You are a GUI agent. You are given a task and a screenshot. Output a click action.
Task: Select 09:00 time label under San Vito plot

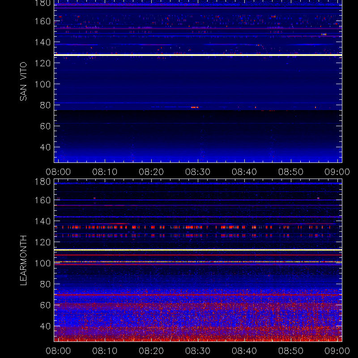[x=337, y=172]
